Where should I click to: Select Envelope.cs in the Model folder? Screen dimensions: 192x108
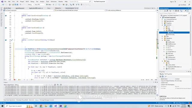[x=171, y=46]
